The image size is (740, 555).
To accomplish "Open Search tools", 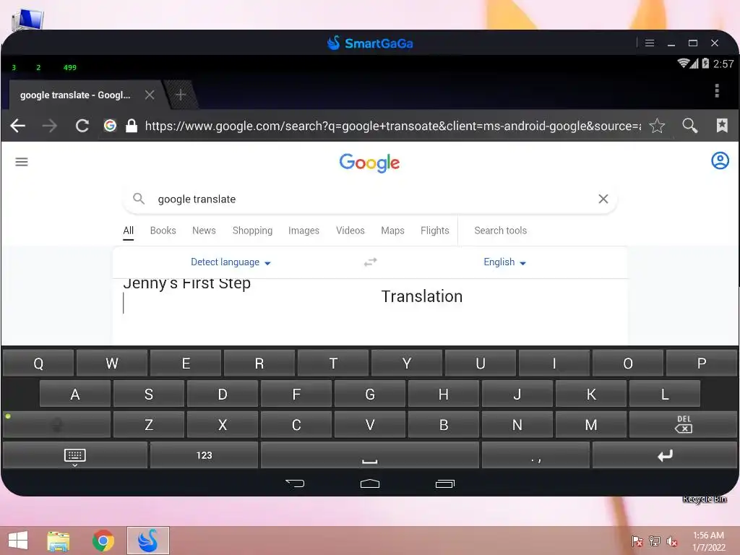I will (500, 231).
